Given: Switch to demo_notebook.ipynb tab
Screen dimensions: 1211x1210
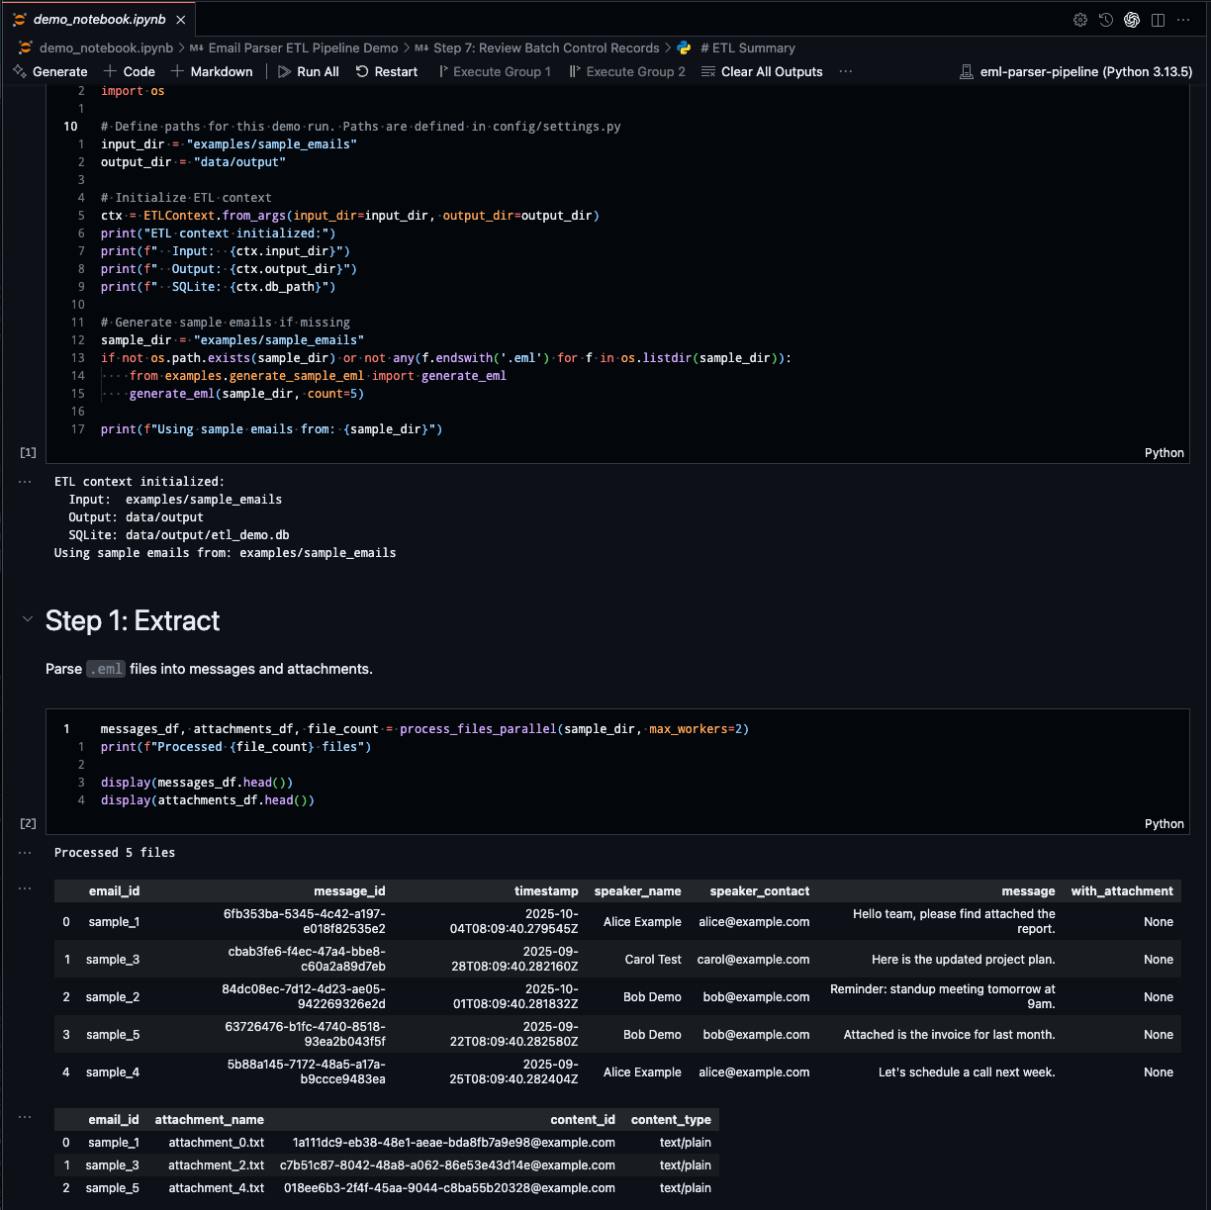Looking at the screenshot, I should point(99,20).
